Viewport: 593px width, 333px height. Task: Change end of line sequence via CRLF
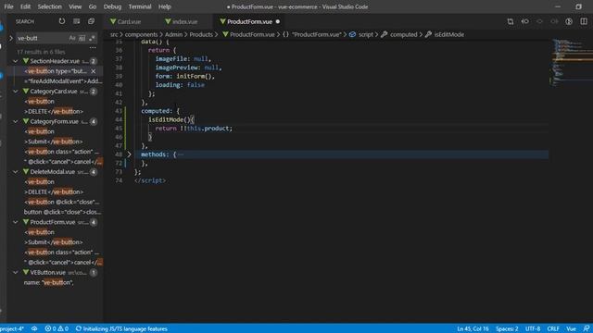553,329
